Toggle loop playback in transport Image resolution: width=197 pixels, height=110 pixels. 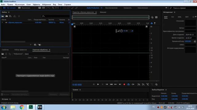pos(129,84)
